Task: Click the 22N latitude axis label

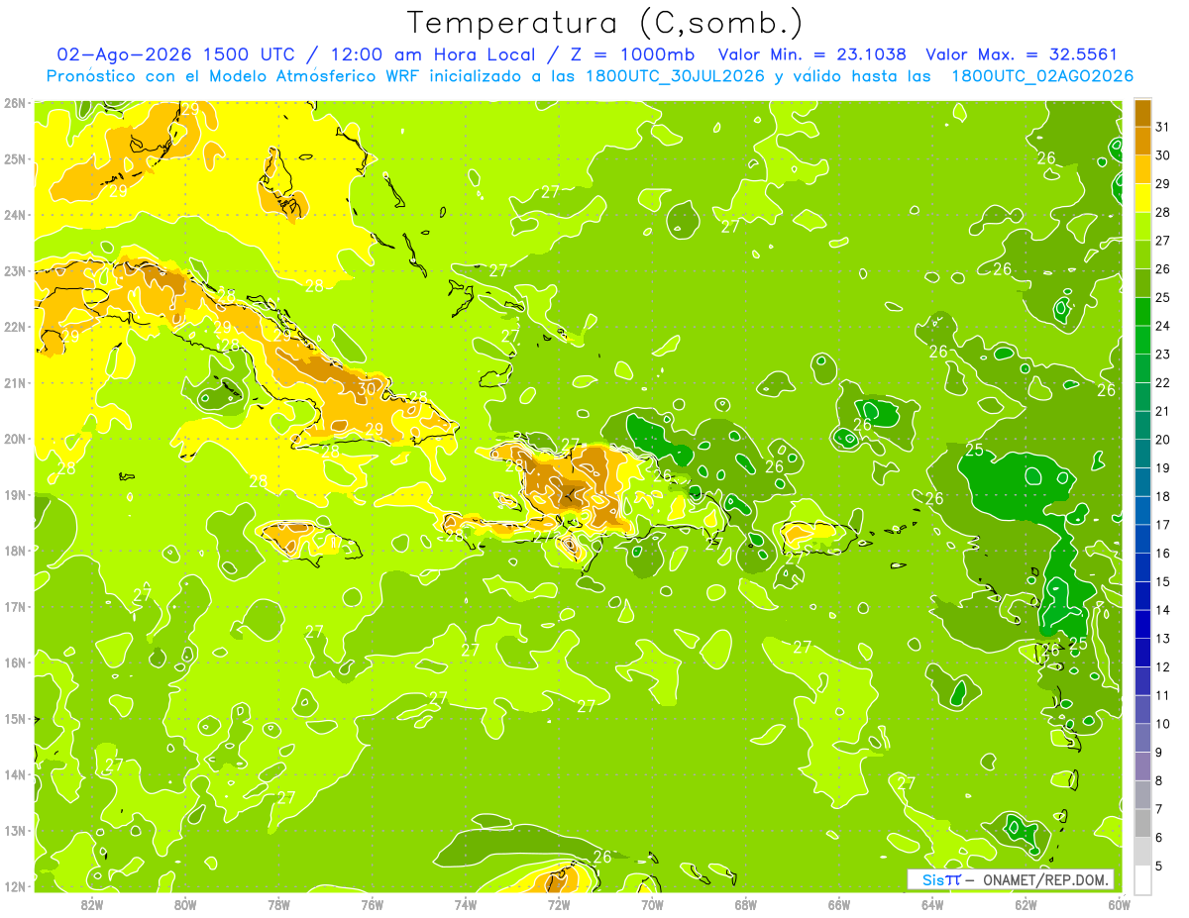Action: click(14, 327)
